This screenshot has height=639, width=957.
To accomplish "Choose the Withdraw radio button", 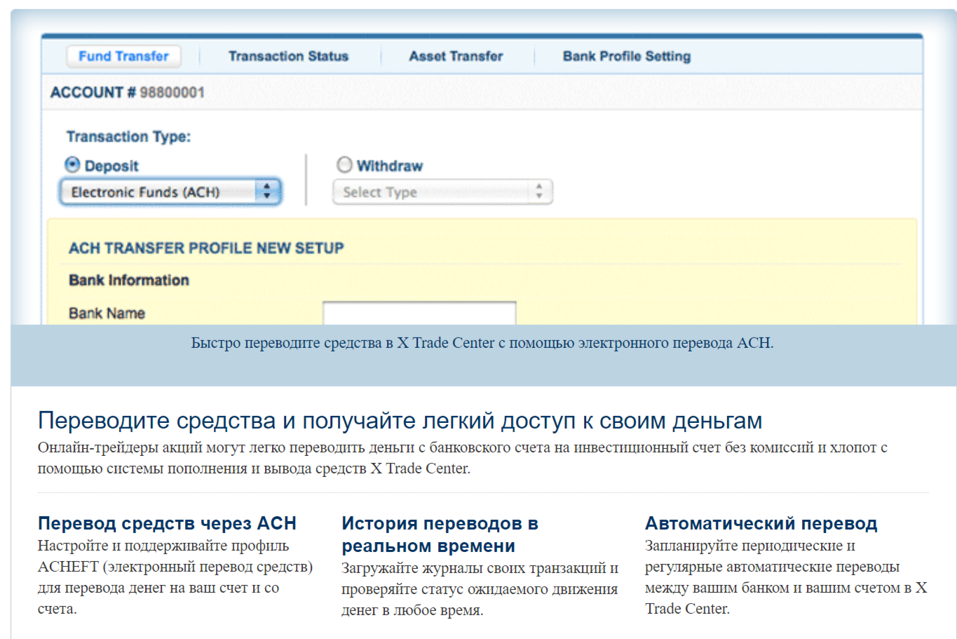I will (x=344, y=165).
